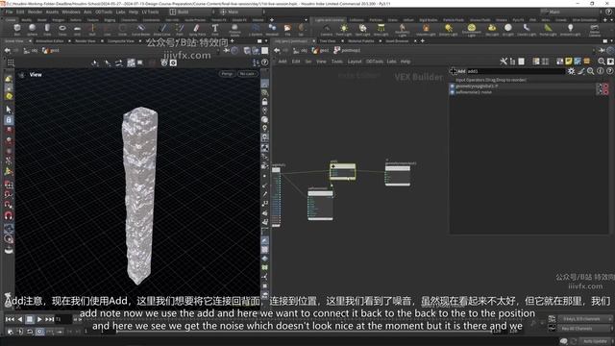The height and width of the screenshot is (346, 615).
Task: Open the network editor wrench tools icon
Action: point(504,62)
